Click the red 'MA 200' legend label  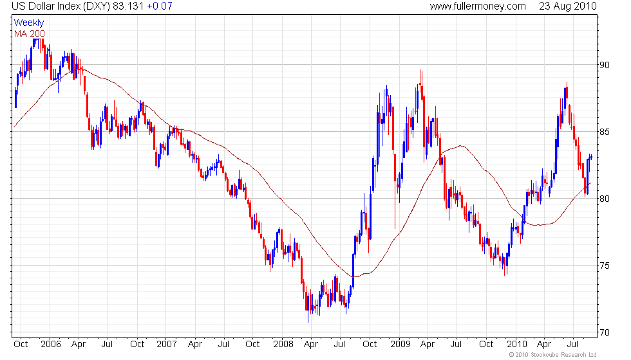pyautogui.click(x=30, y=33)
